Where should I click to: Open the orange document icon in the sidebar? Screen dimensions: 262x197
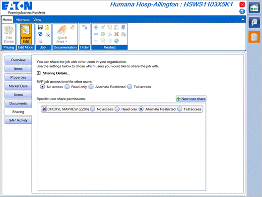click(x=254, y=37)
